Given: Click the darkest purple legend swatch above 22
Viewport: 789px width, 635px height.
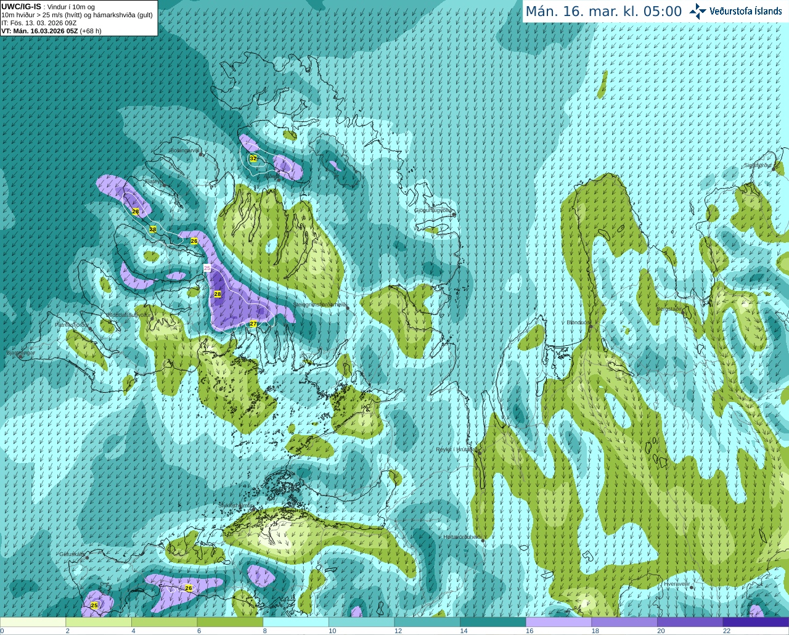Looking at the screenshot, I should [x=756, y=622].
